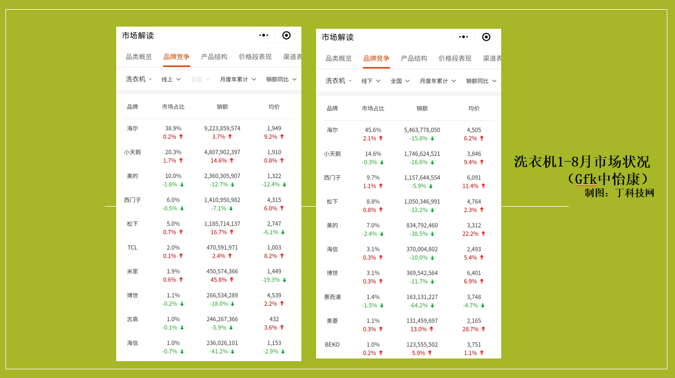Select 海信 brand row in left panel
Image resolution: width=675 pixels, height=378 pixels.
click(209, 347)
